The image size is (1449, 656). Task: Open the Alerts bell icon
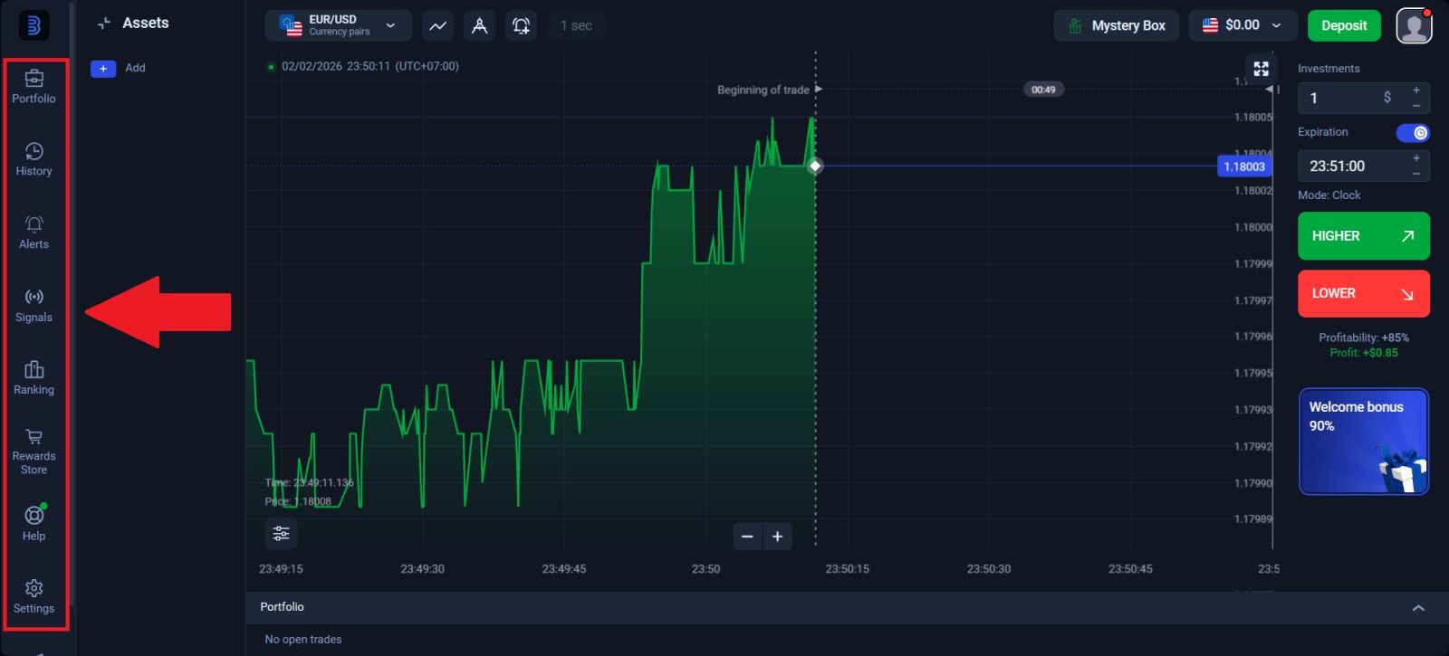pos(34,232)
